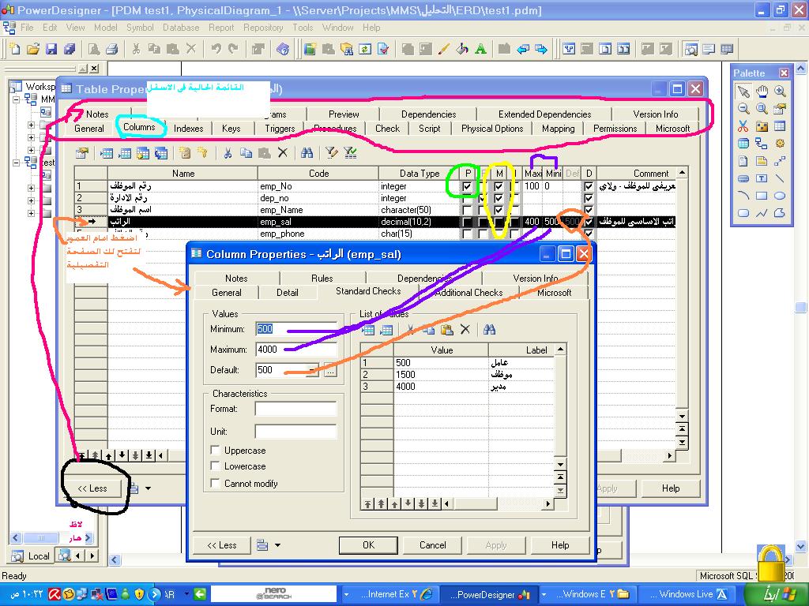
Task: Open the menu arrow next to Column Properties Less button
Action: pos(277,545)
